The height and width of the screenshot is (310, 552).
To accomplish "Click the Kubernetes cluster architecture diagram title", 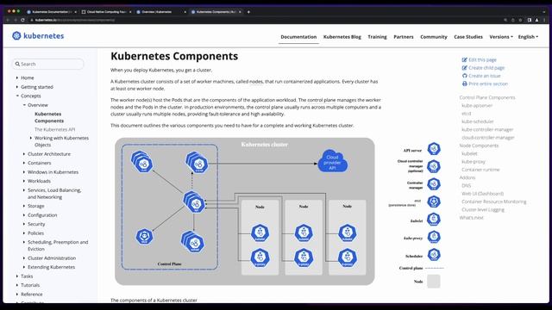I will click(265, 145).
